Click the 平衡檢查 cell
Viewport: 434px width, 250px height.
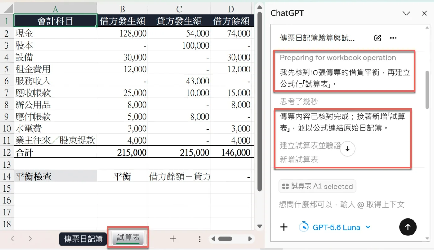(x=55, y=176)
